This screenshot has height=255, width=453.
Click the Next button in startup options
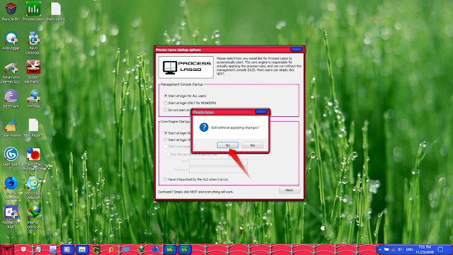pyautogui.click(x=289, y=191)
